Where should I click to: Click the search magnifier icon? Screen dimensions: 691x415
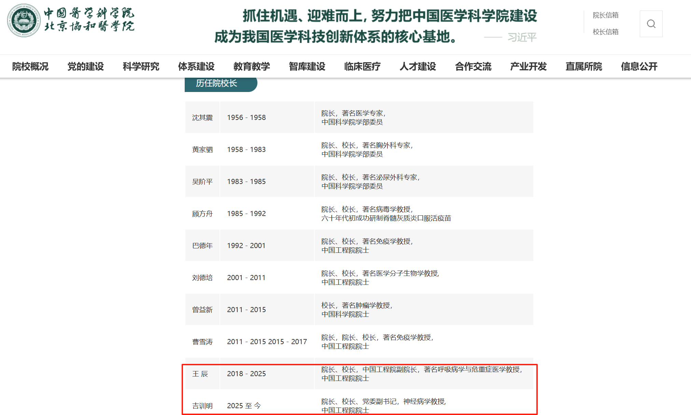[x=651, y=24]
